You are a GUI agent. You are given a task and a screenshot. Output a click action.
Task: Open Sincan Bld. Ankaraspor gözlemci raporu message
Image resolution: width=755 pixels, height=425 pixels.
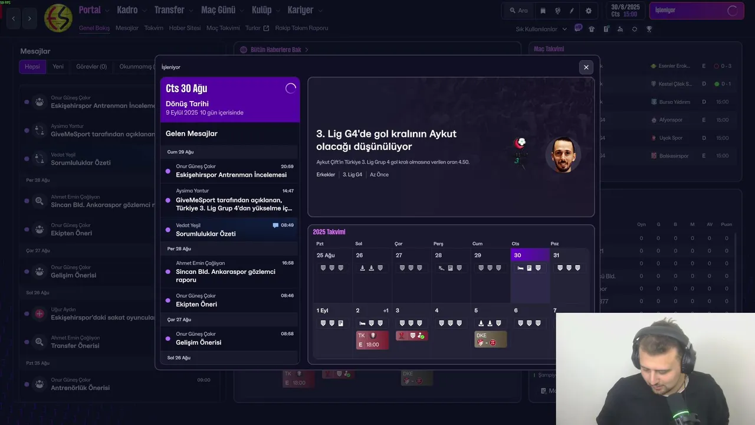pos(230,272)
